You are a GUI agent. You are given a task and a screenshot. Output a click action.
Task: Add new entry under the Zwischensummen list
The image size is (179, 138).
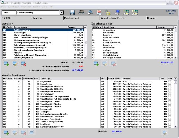pos(96,63)
